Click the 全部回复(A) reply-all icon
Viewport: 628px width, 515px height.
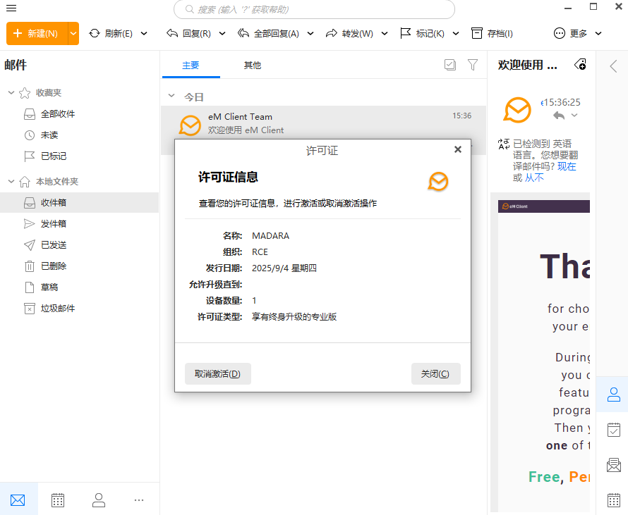click(243, 33)
